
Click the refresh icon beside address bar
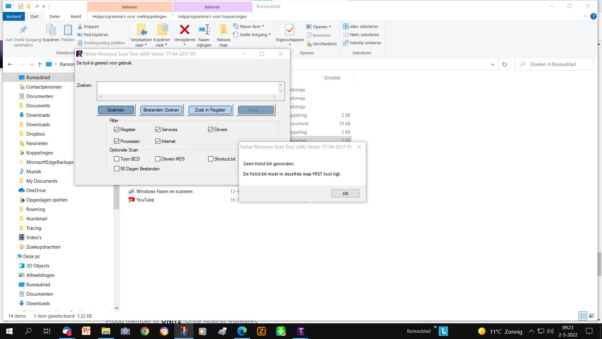[x=504, y=64]
